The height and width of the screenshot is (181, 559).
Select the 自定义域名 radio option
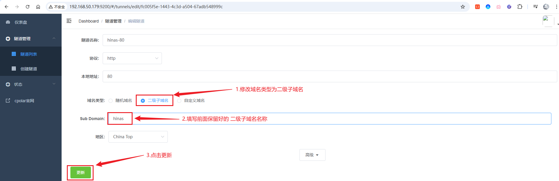click(x=179, y=101)
